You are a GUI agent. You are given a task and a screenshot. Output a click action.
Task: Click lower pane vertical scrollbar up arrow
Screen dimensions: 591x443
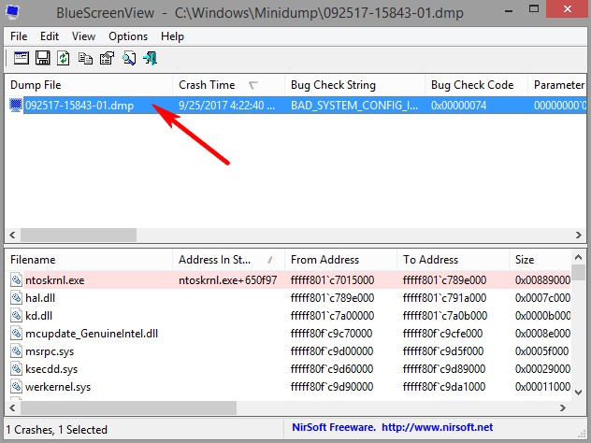pyautogui.click(x=579, y=258)
